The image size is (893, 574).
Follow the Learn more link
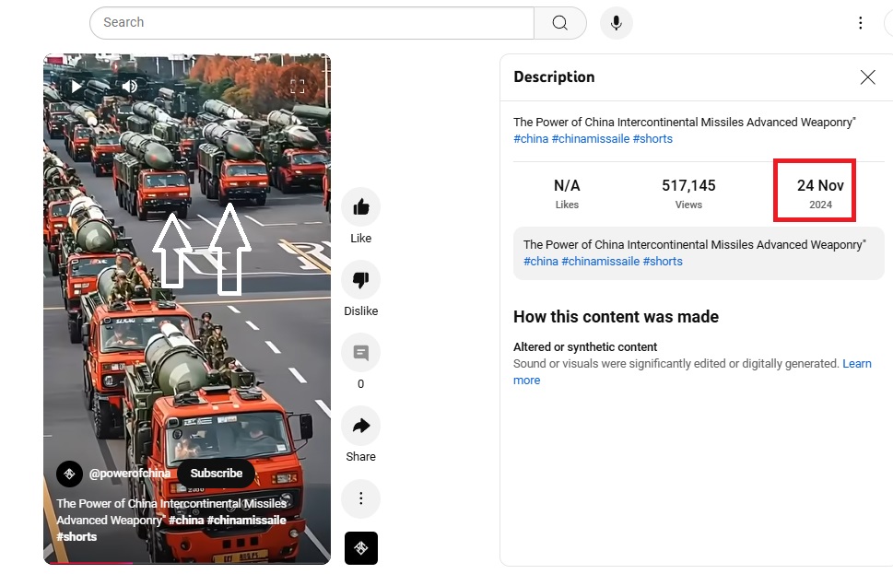856,364
